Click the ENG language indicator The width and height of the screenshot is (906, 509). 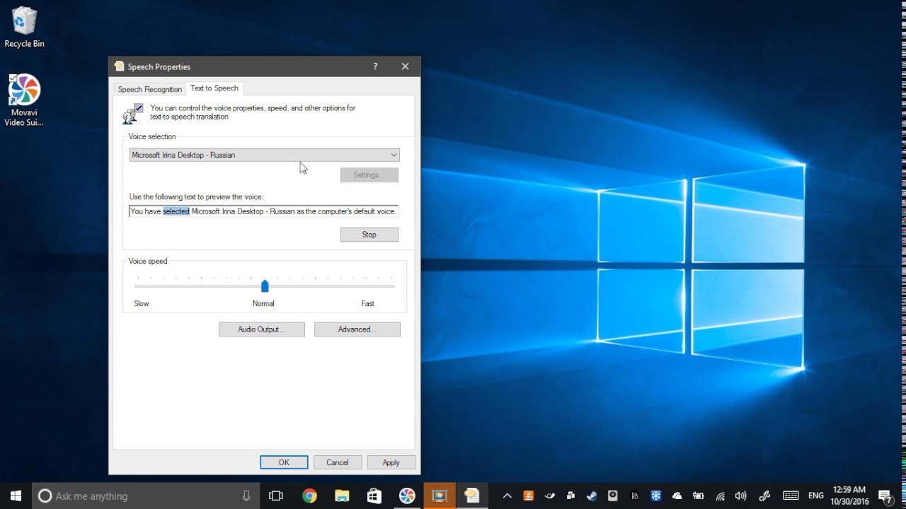click(x=816, y=496)
